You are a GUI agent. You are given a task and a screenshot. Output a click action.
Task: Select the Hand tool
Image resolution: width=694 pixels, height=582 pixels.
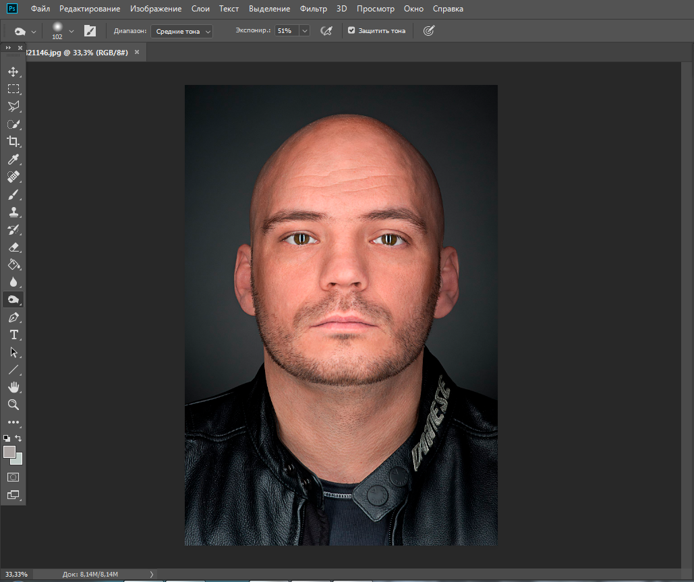coord(13,387)
